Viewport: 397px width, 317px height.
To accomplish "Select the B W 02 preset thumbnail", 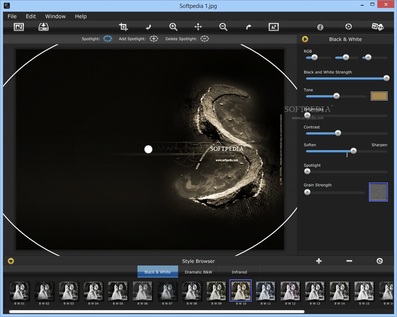I will click(x=44, y=291).
